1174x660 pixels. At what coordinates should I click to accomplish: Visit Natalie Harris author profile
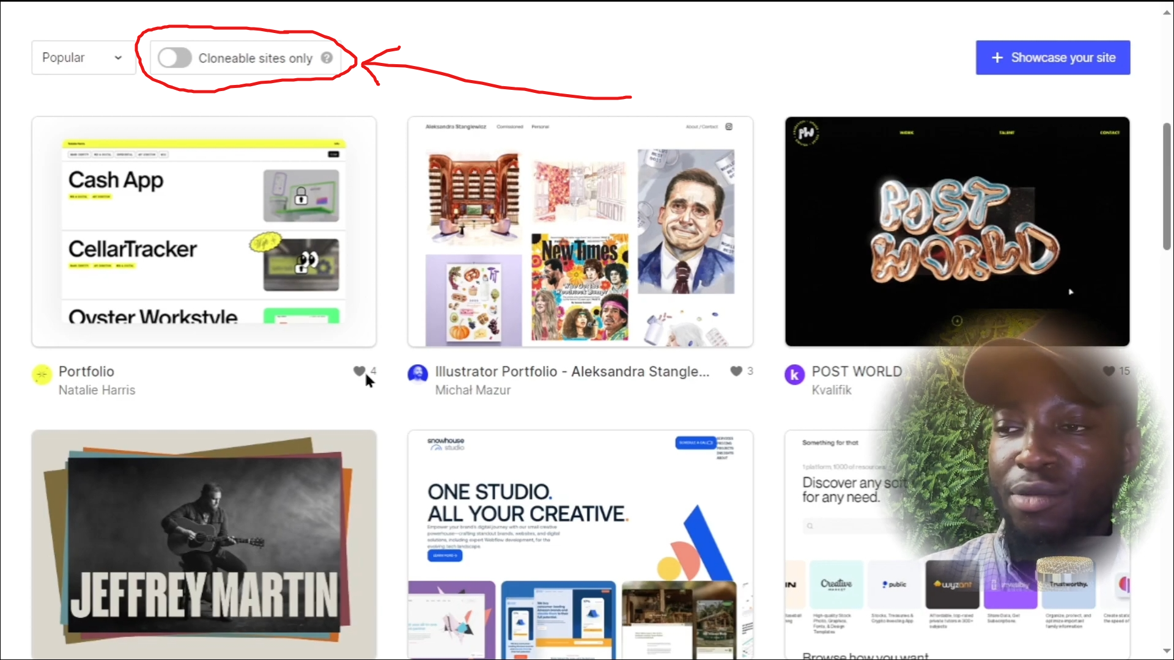point(97,390)
